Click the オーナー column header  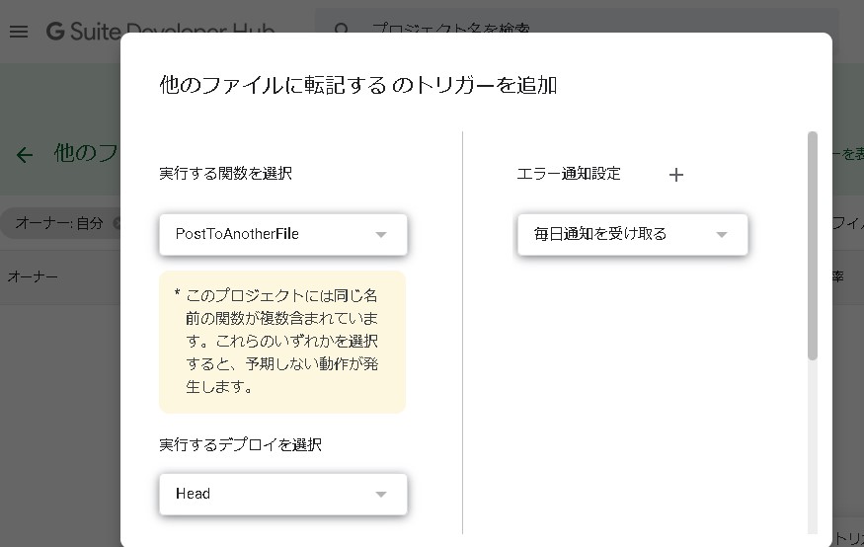33,277
